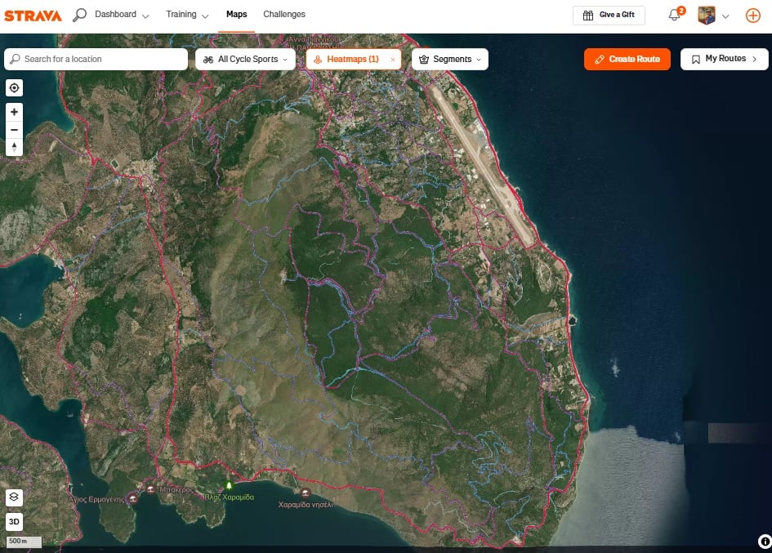Viewport: 772px width, 553px height.
Task: Click the Create Route button
Action: pos(627,60)
